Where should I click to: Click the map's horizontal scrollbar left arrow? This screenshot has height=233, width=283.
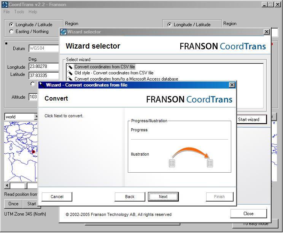7,186
